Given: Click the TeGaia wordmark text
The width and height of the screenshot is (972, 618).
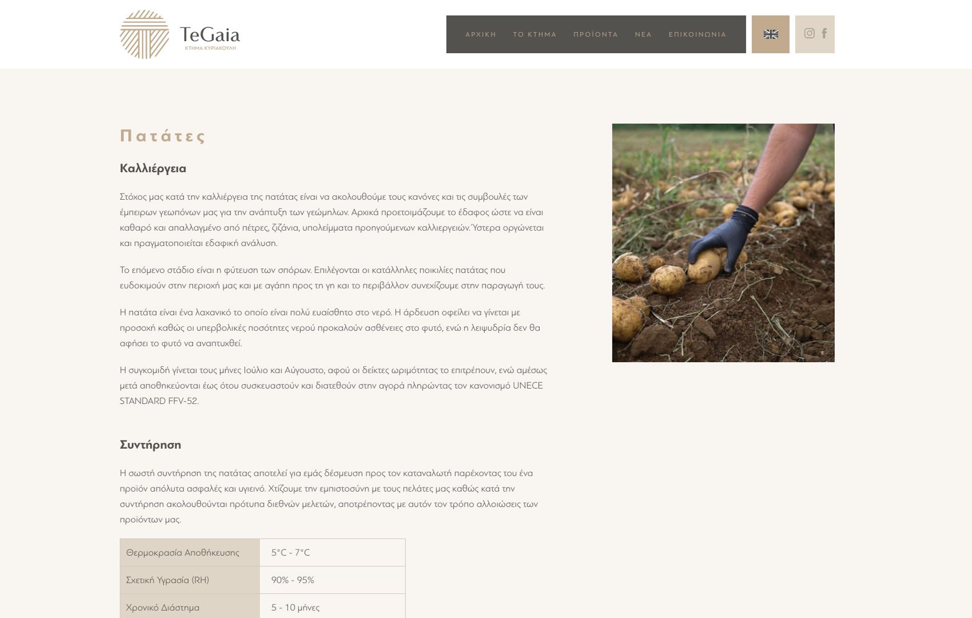Looking at the screenshot, I should click(x=210, y=34).
